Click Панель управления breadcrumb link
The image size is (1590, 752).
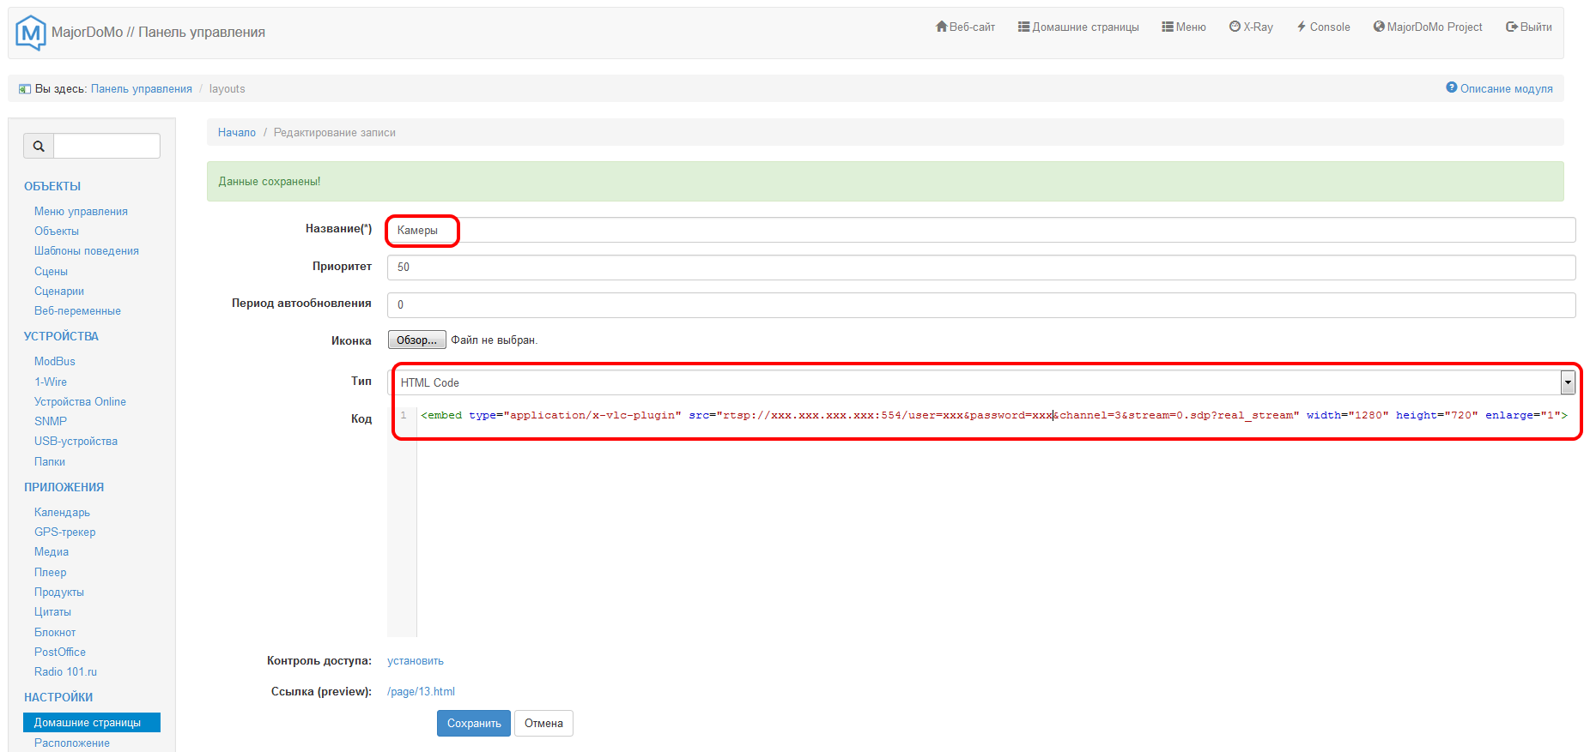point(142,89)
